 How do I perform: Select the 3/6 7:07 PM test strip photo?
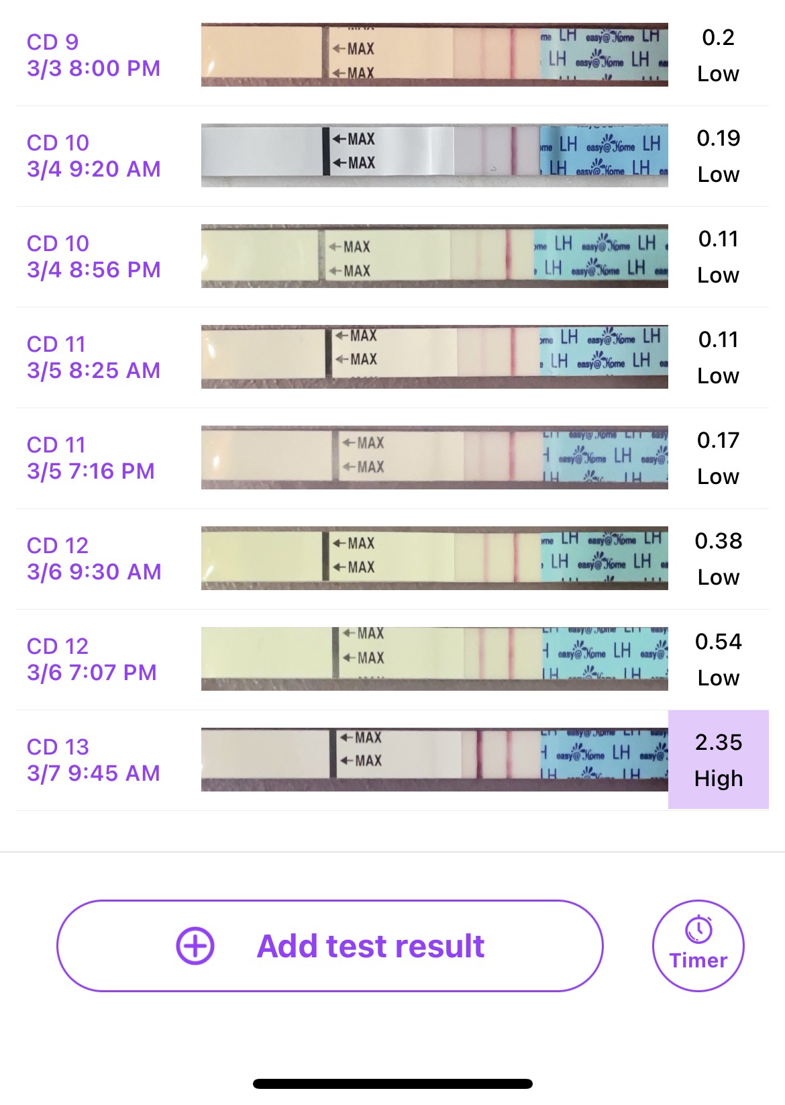434,659
